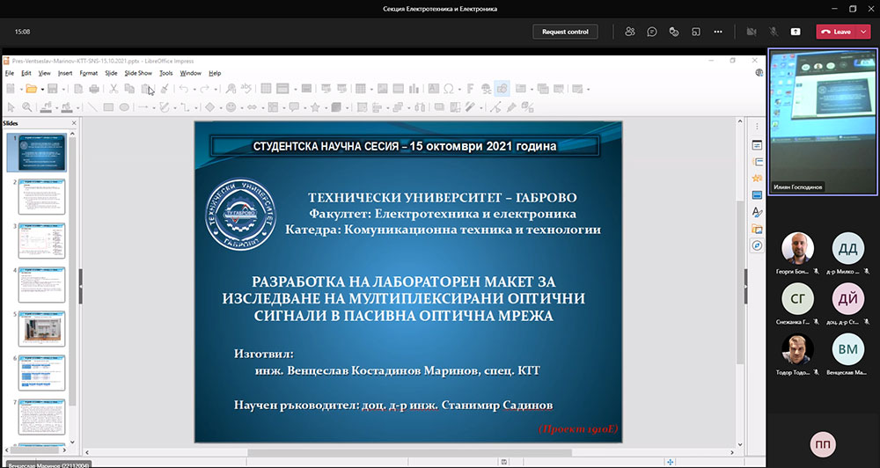
Task: Expand the Special Character dropdown arrow
Action: click(459, 89)
